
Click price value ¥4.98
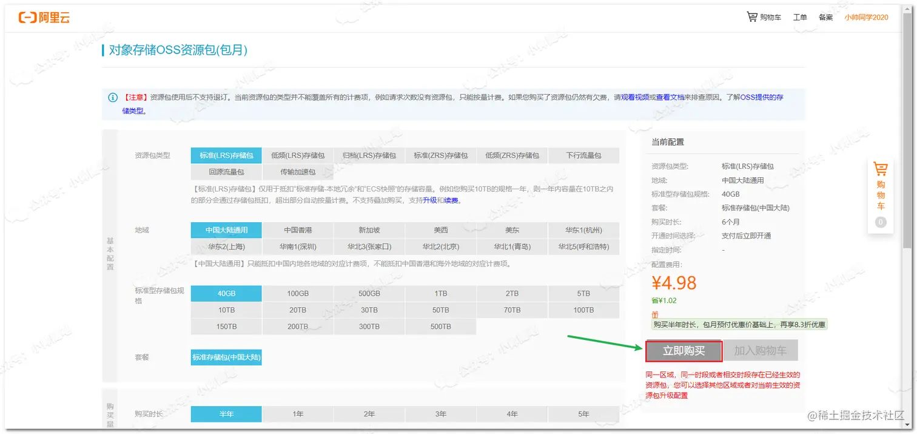pos(674,283)
